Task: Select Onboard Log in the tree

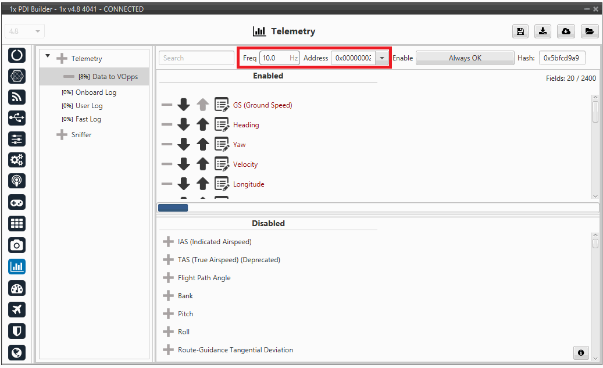Action: pyautogui.click(x=95, y=92)
